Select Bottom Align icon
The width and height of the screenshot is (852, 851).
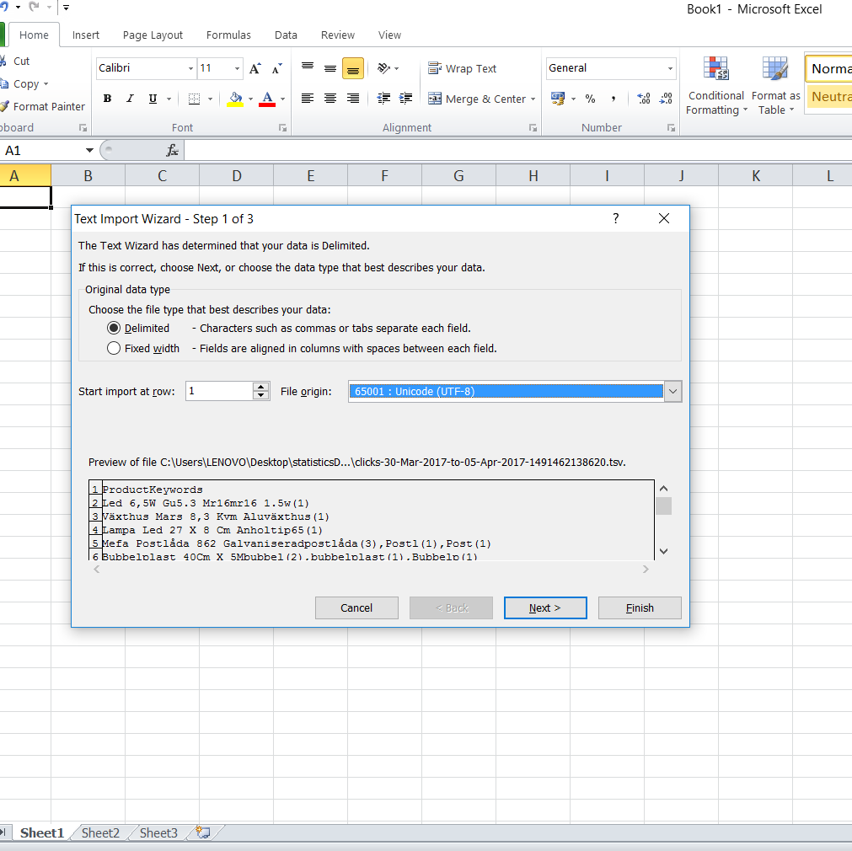pyautogui.click(x=352, y=68)
